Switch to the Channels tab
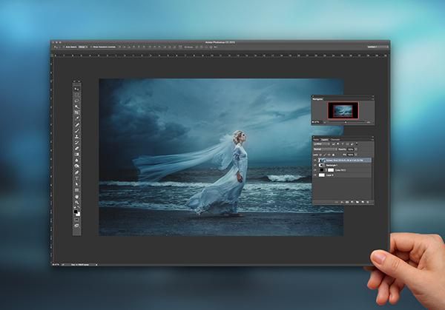The image size is (445, 310). pos(336,138)
